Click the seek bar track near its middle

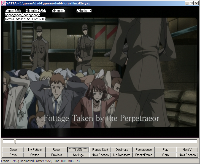(100, 141)
